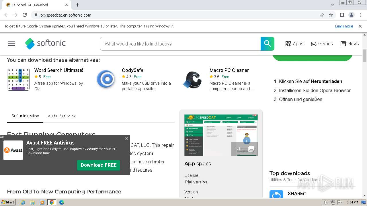367x206 pixels.
Task: Switch to Softonic review tab
Action: point(25,116)
